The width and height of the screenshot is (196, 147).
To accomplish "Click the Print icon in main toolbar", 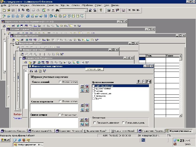I will coord(33,10).
